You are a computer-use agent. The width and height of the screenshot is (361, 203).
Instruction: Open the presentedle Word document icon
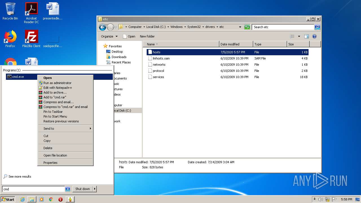click(52, 11)
